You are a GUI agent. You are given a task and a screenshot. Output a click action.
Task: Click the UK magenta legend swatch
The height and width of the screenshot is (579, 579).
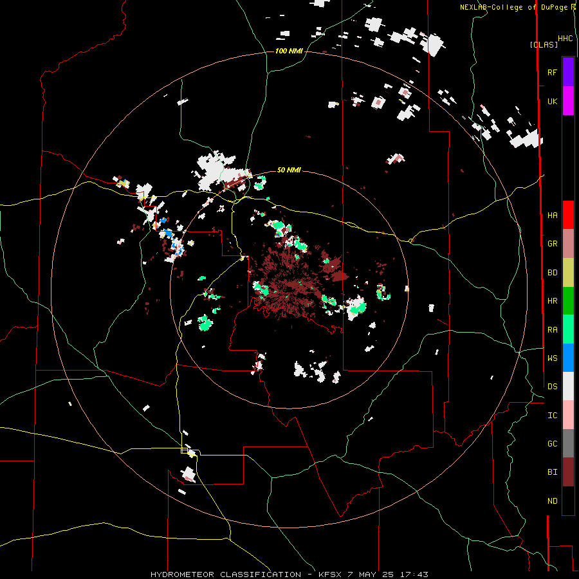[x=568, y=101]
